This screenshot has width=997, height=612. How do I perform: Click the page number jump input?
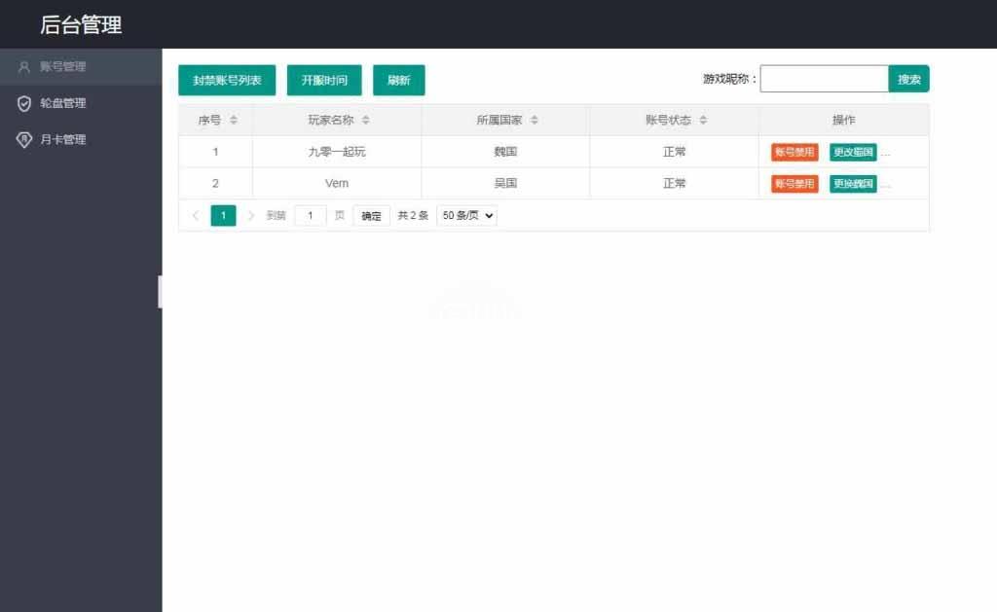coord(311,215)
